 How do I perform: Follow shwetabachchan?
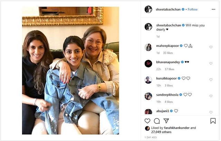[192, 9]
